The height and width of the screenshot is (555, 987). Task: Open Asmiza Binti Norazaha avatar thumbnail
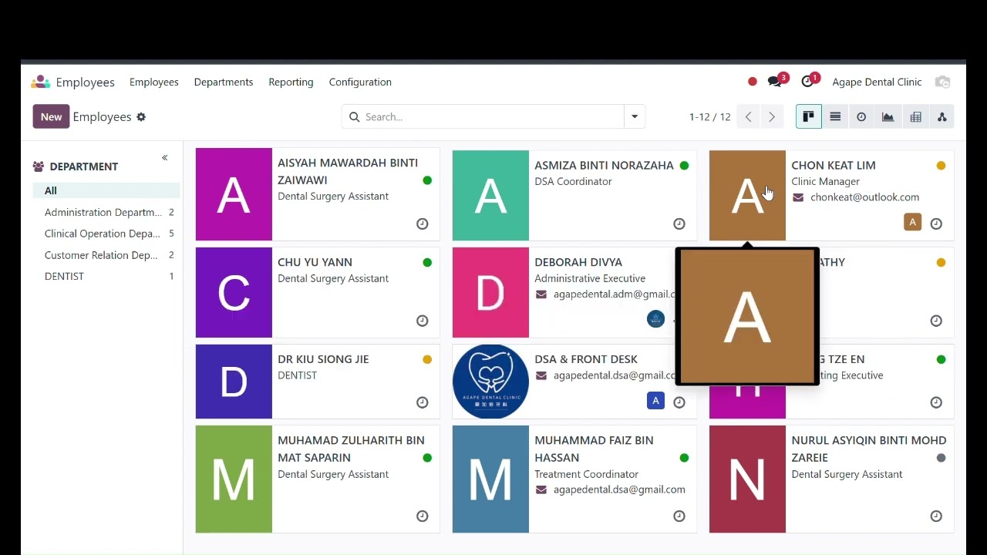coord(490,196)
